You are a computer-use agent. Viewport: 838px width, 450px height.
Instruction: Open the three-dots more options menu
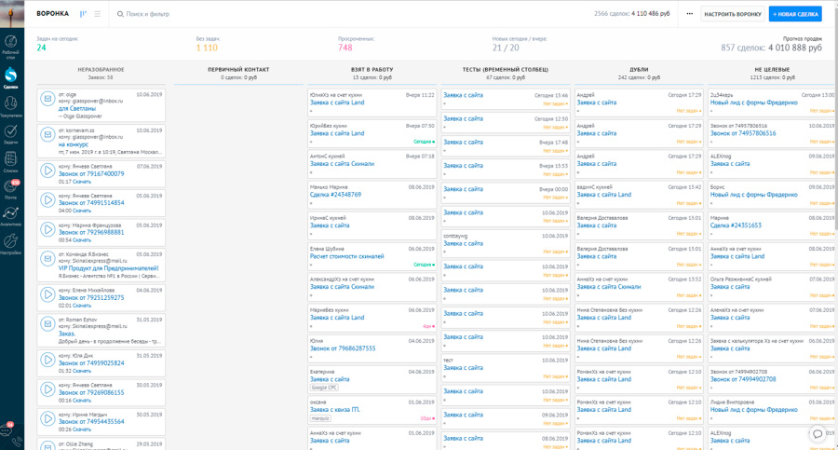click(x=689, y=14)
